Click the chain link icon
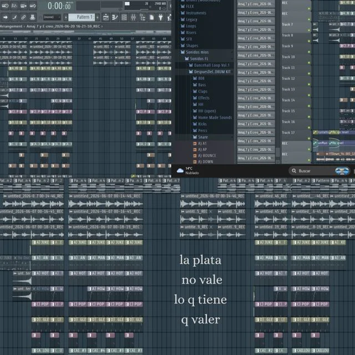Screen dimensions: 355x355 point(23,17)
